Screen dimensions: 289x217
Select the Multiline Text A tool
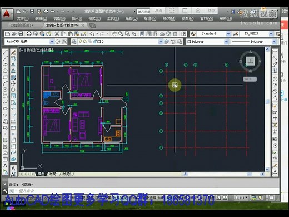[5, 165]
